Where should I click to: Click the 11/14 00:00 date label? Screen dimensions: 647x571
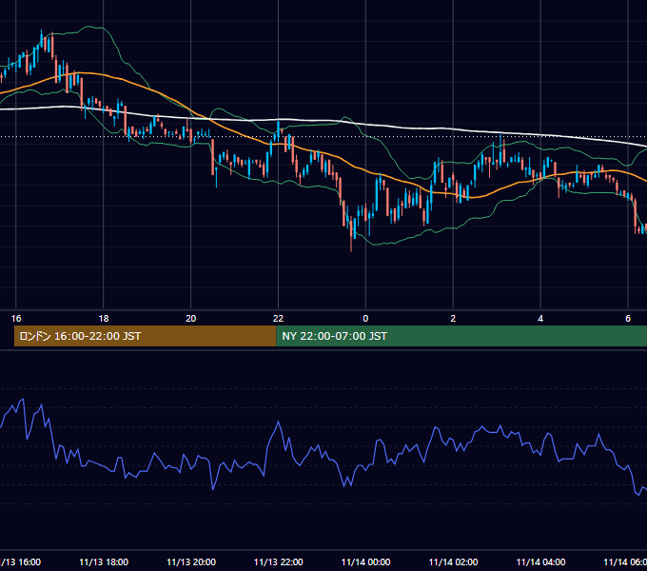[365, 561]
